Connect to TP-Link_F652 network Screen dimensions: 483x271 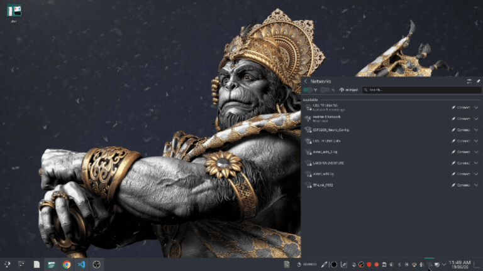tap(461, 185)
